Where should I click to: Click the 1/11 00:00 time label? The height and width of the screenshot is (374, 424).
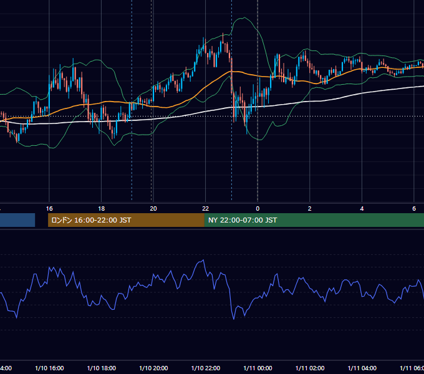click(258, 368)
